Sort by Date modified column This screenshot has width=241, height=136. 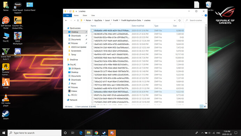(x=142, y=26)
